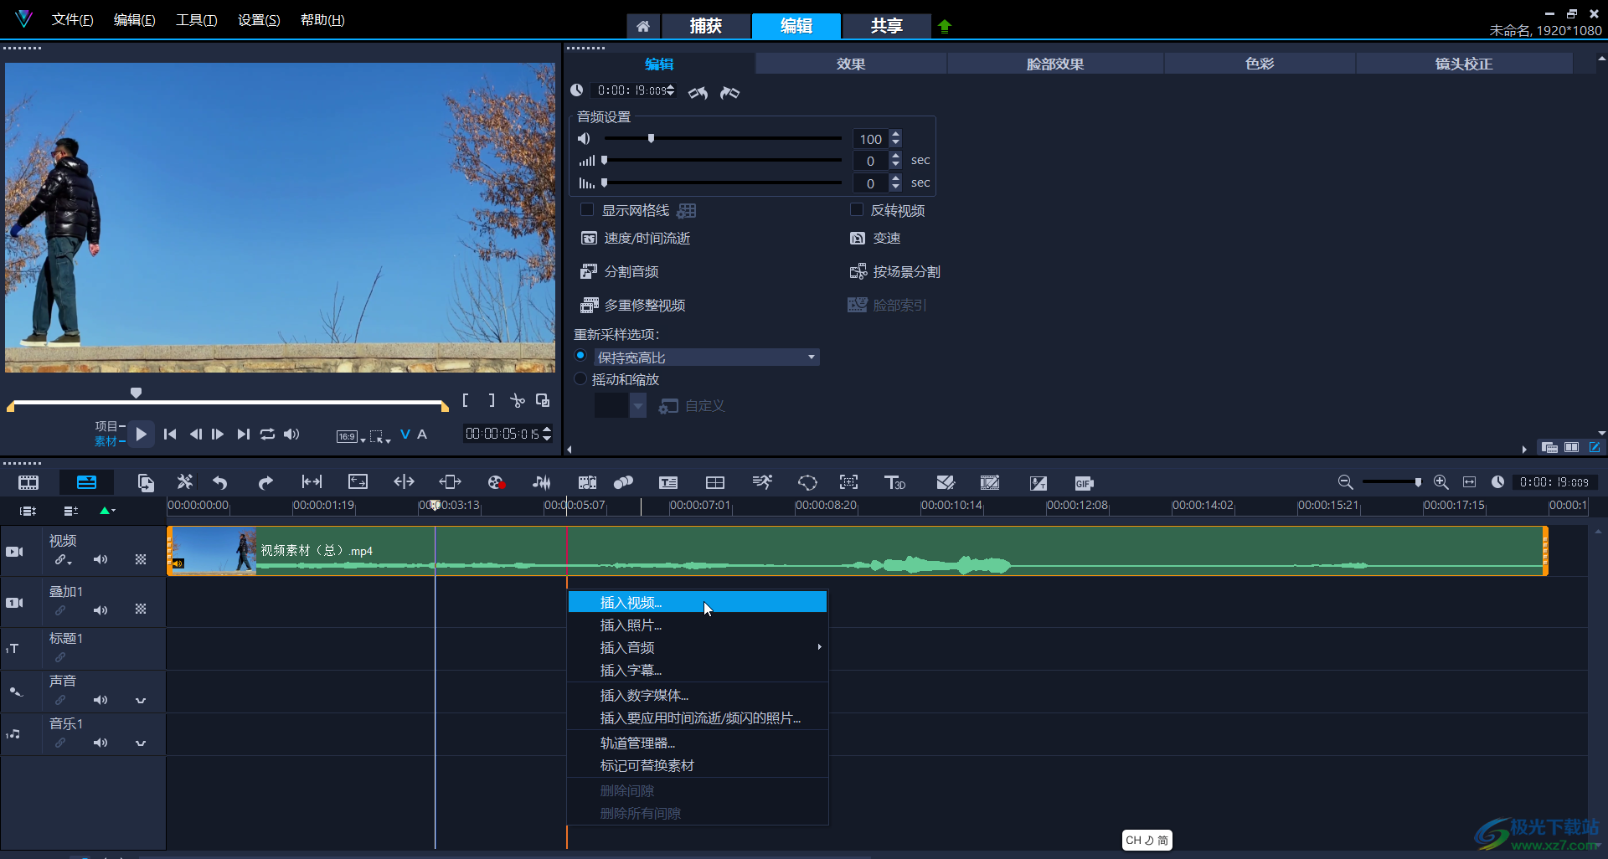Jump to start of clip
Screen dimensions: 1608x859
170,434
